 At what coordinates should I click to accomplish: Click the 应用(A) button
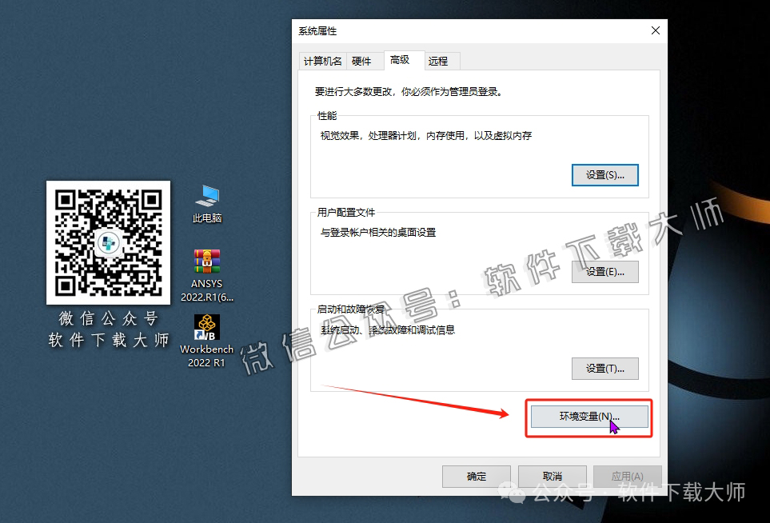click(x=627, y=476)
